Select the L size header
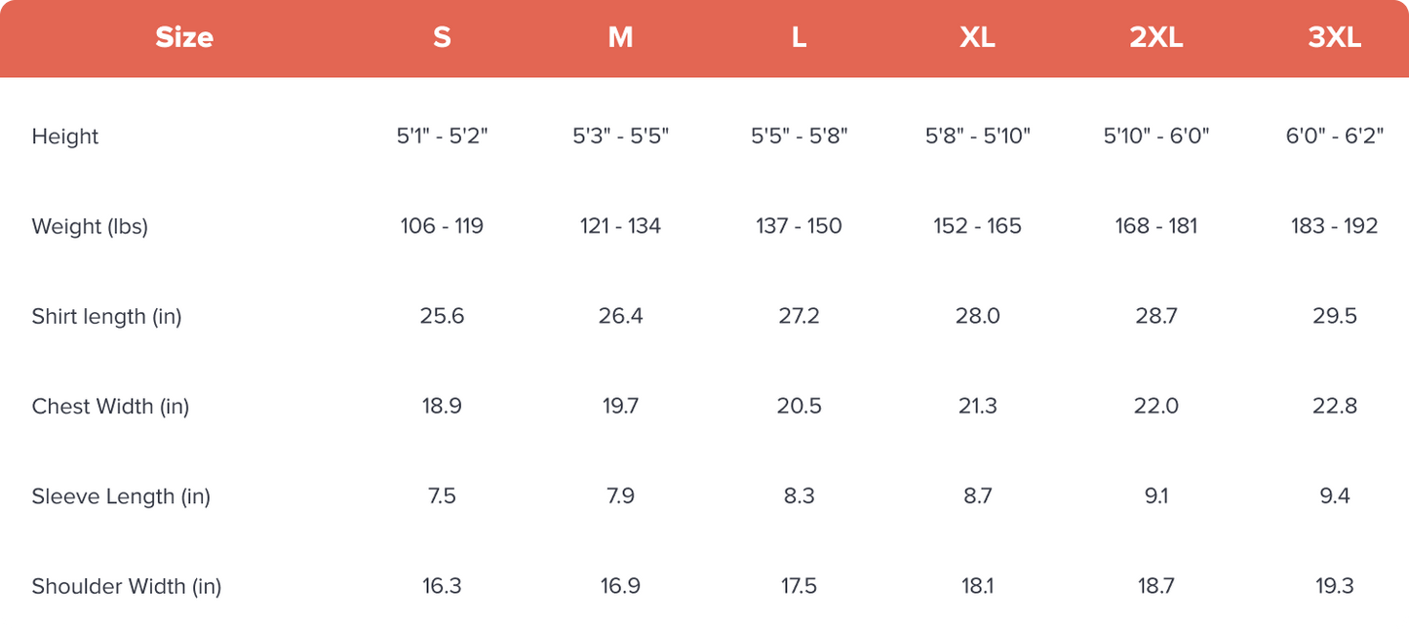The image size is (1409, 629). coord(799,38)
